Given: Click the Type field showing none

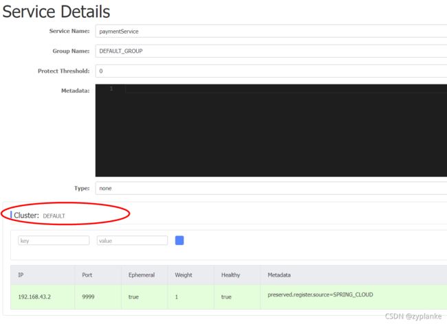Looking at the screenshot, I should point(271,188).
